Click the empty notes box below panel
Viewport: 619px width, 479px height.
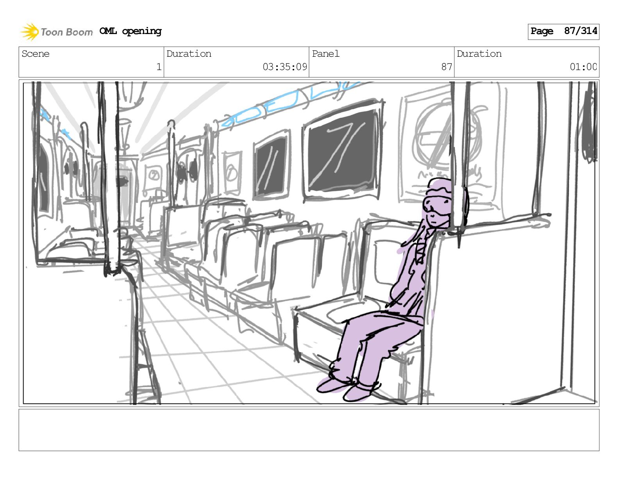[309, 430]
